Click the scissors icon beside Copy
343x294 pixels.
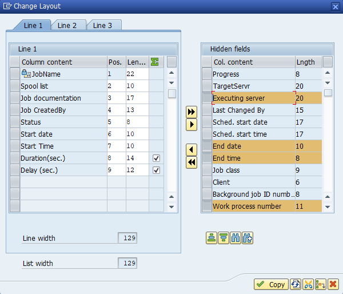click(308, 284)
